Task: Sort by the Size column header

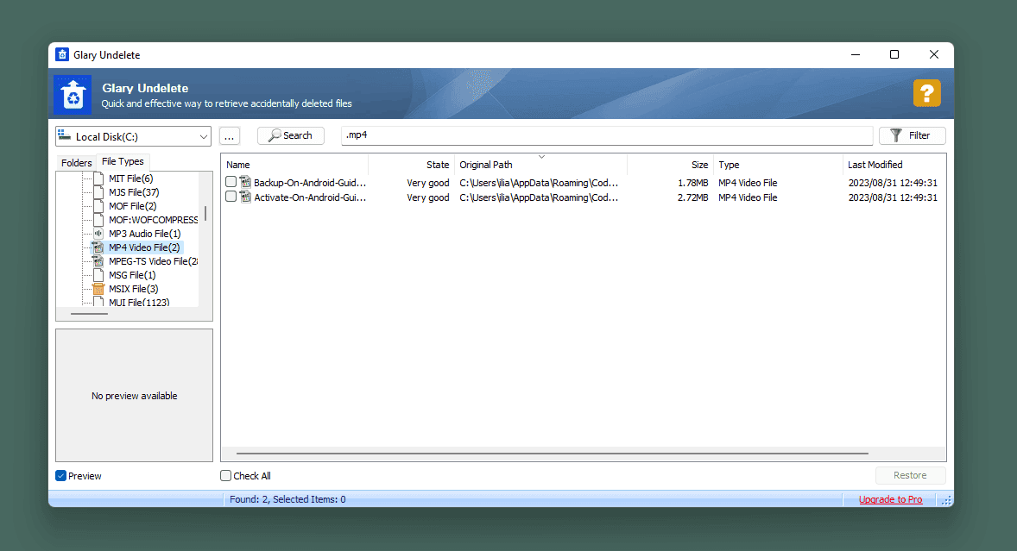Action: tap(671, 165)
